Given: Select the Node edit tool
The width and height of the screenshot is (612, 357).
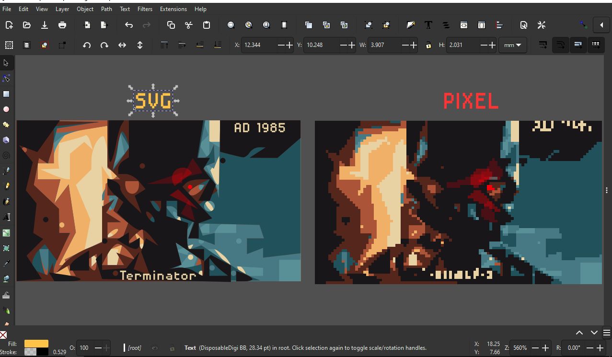Looking at the screenshot, I should click(6, 78).
